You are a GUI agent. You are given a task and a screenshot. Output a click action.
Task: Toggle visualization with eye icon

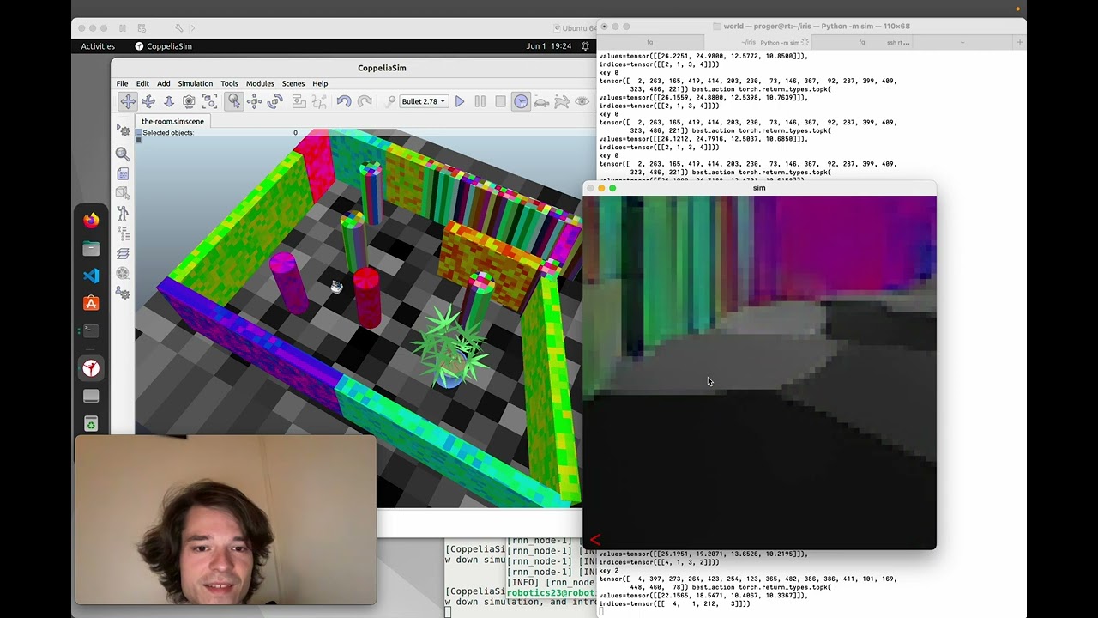[x=582, y=101]
